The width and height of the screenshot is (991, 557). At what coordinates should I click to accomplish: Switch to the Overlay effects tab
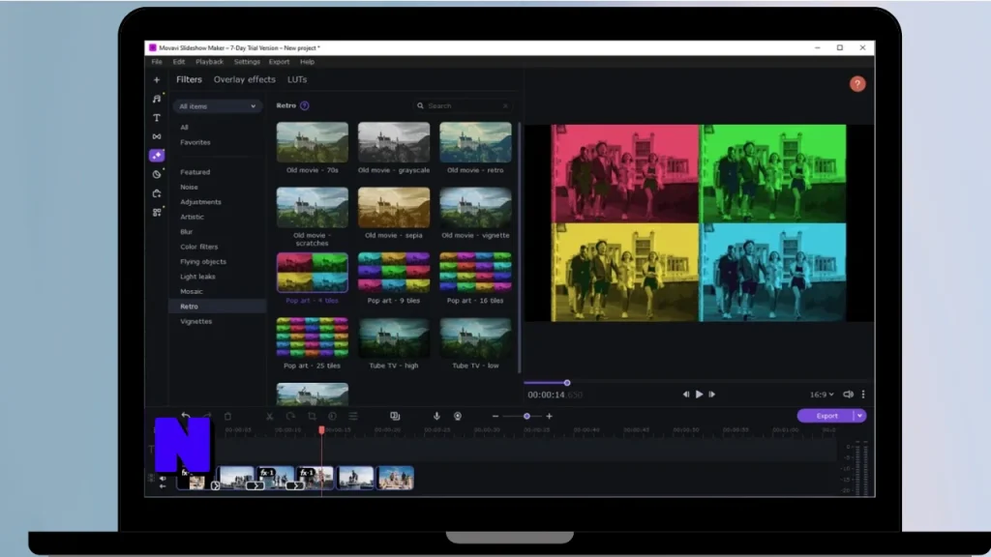coord(245,79)
